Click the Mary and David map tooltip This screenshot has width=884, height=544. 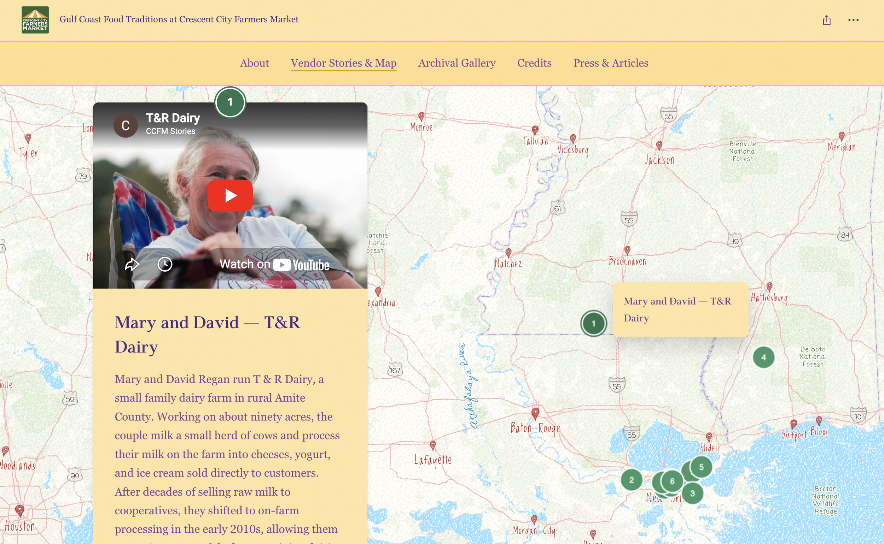(x=680, y=309)
